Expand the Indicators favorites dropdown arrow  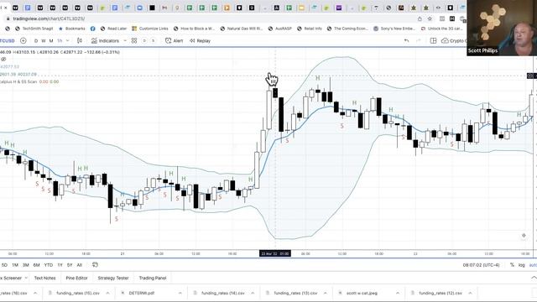tap(125, 41)
